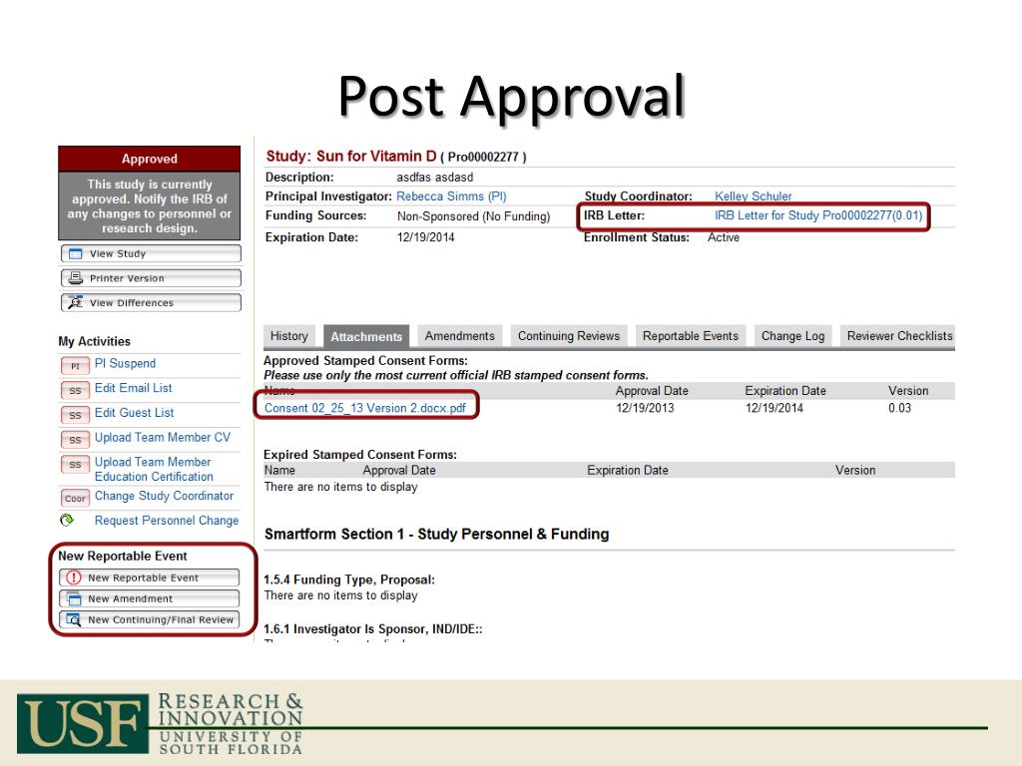Open the View Study button
The width and height of the screenshot is (1022, 766).
click(151, 253)
